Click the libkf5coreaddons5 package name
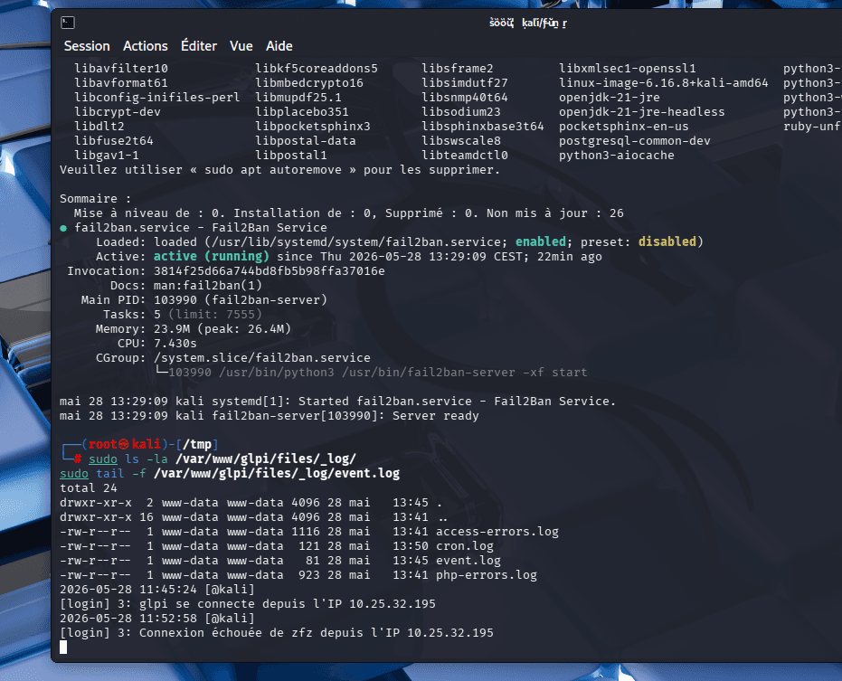Viewport: 842px width, 681px height. (x=317, y=68)
